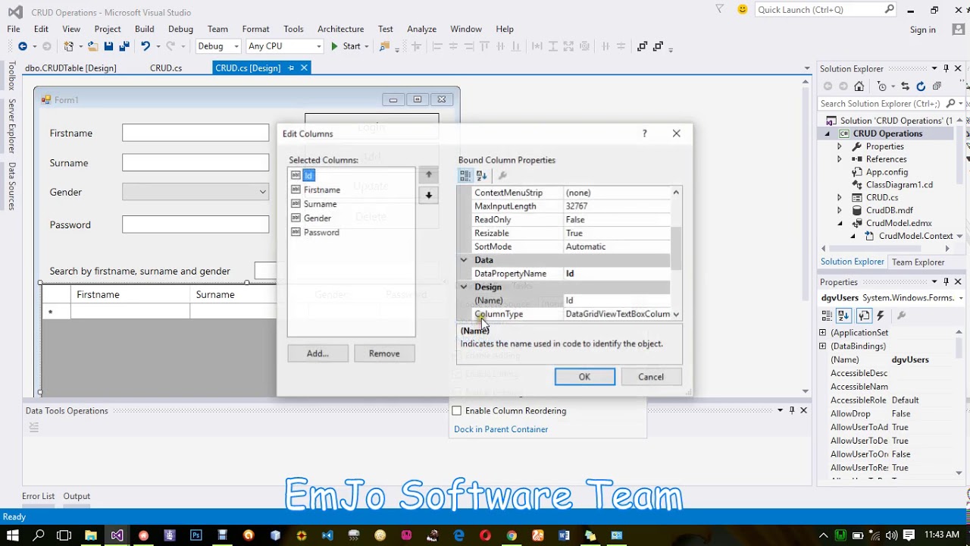Open Google Chrome from the taskbar
The height and width of the screenshot is (546, 970).
point(512,535)
